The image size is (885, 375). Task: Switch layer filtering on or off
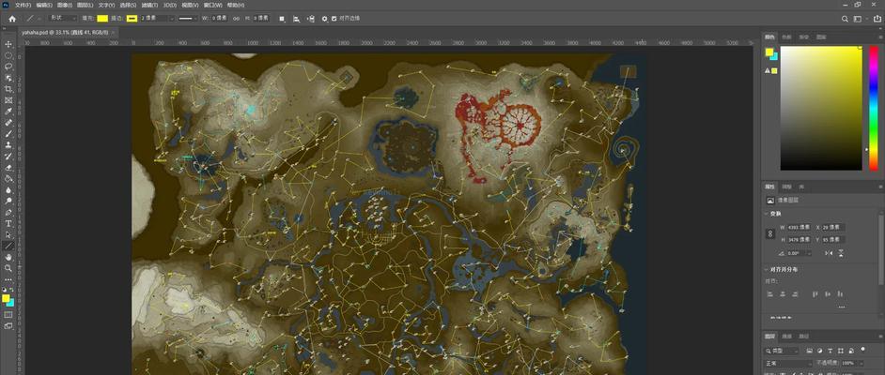pyautogui.click(x=863, y=349)
